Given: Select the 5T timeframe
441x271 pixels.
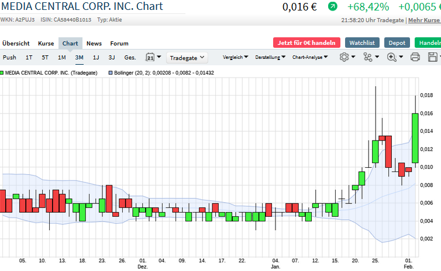Looking at the screenshot, I should click(x=45, y=58).
